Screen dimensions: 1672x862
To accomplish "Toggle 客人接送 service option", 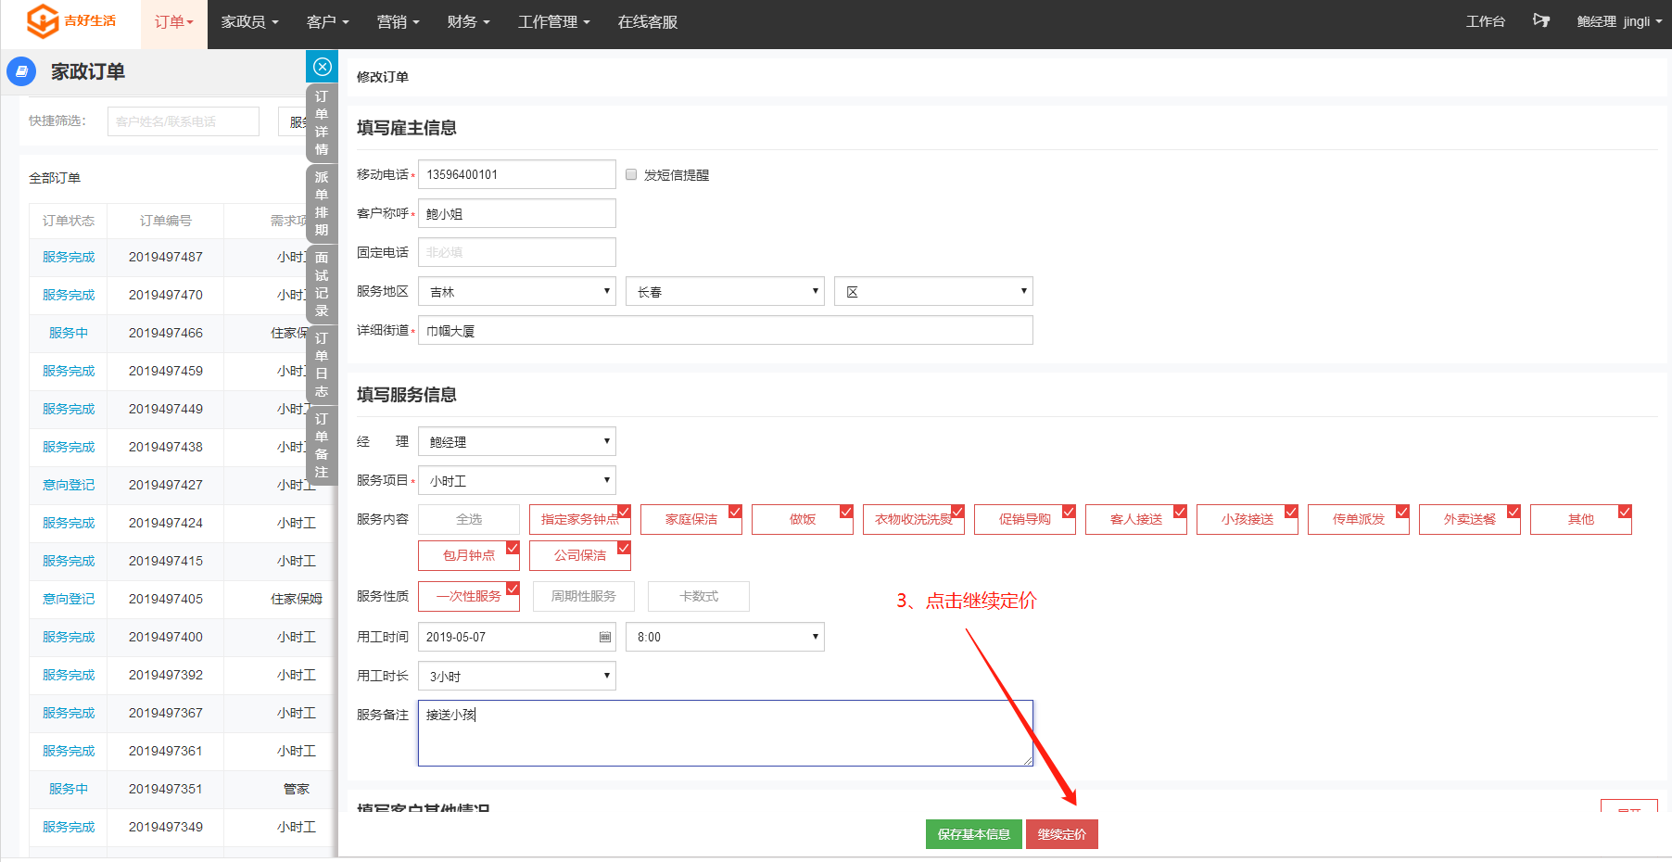I will tap(1136, 519).
